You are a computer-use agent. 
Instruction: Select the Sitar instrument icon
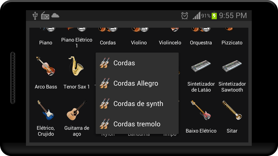point(232,110)
